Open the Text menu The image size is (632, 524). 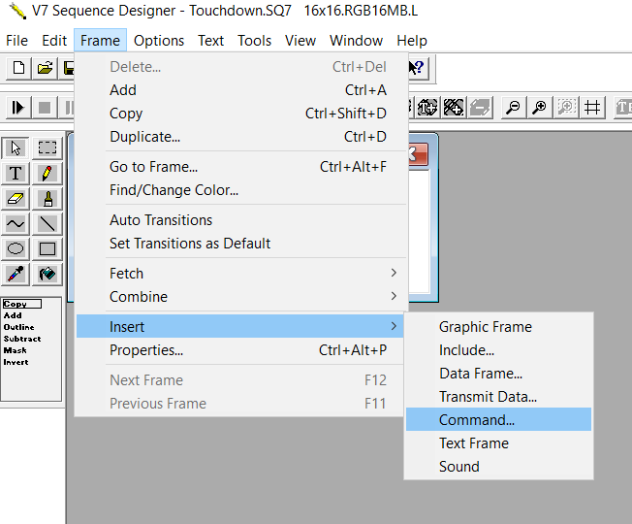coord(210,41)
